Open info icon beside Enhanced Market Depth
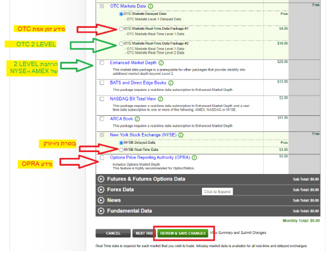This screenshot has width=329, height=256. tap(161, 63)
